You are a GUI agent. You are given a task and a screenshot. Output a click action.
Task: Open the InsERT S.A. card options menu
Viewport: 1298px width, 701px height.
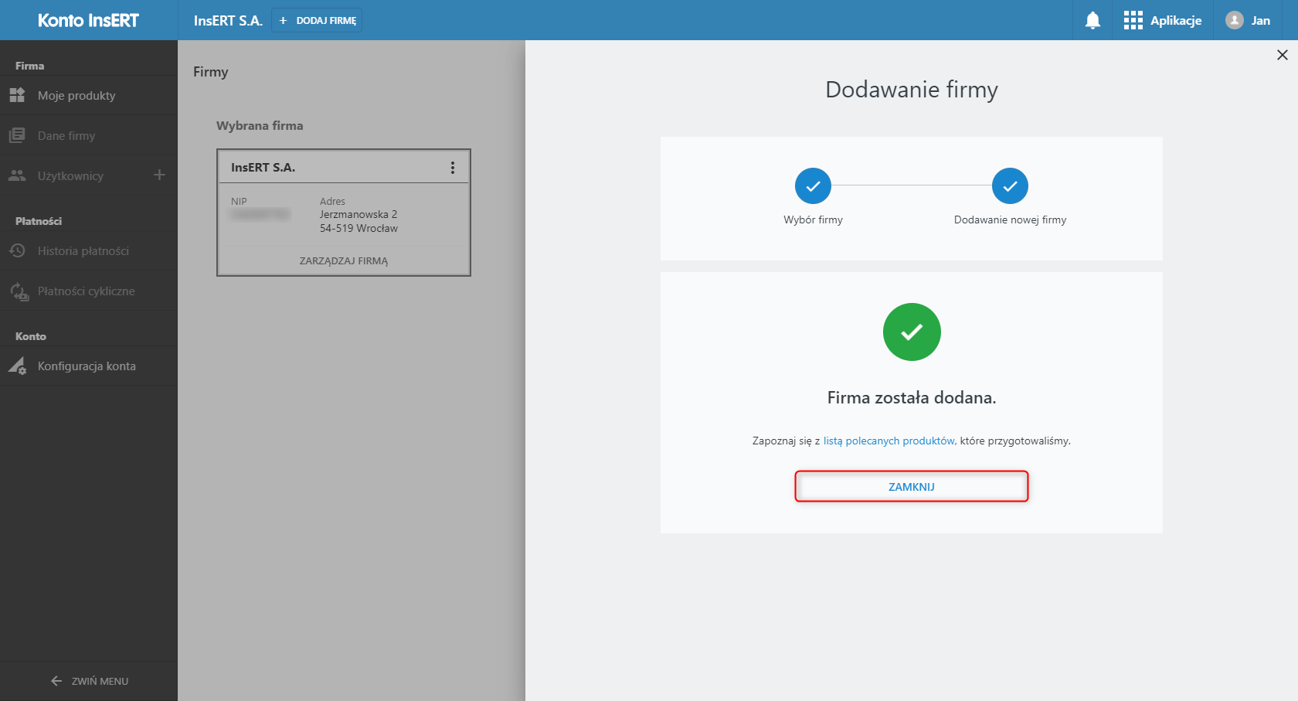(453, 168)
